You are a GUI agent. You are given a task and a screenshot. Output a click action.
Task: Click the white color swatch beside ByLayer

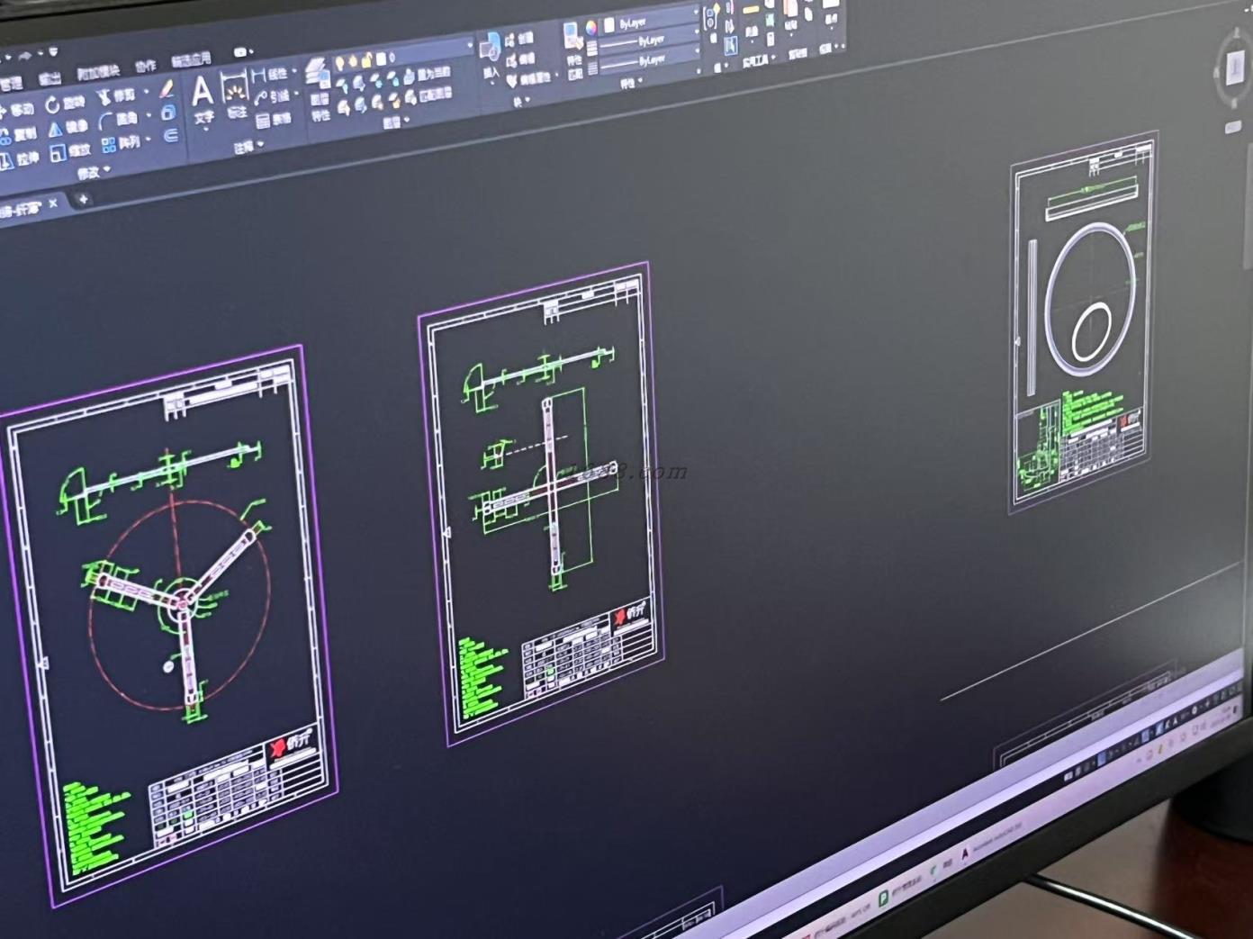[609, 24]
